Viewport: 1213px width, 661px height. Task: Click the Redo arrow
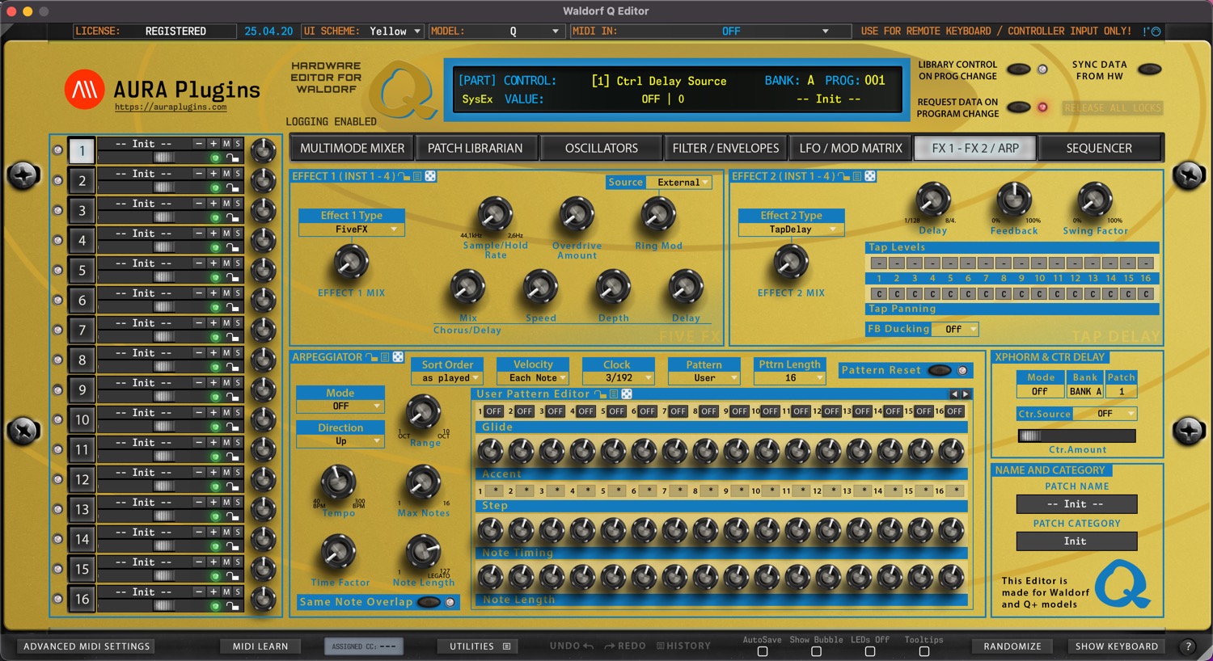(x=610, y=646)
